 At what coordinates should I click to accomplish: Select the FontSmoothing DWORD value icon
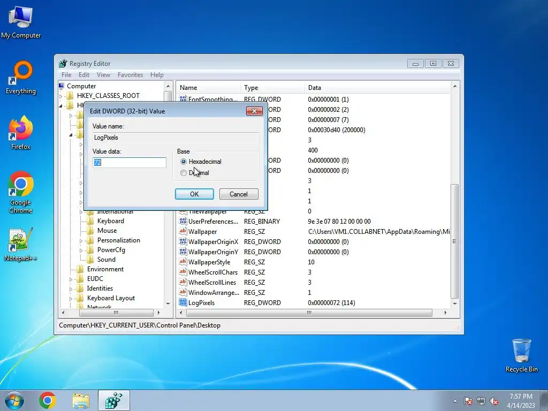(183, 98)
